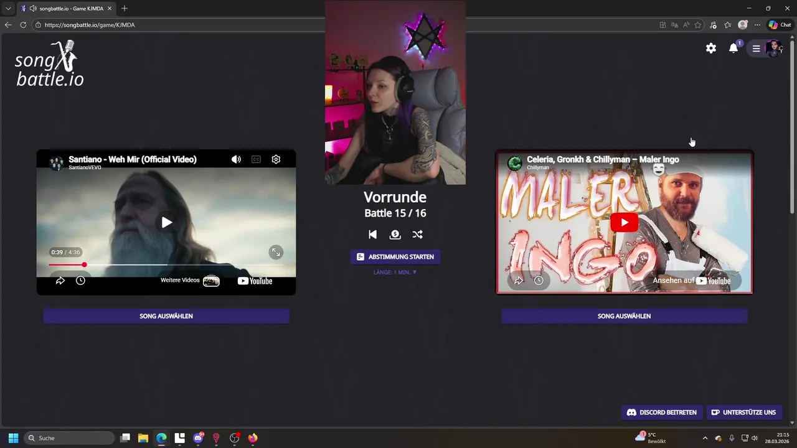Open Chillyman channel avatar

pyautogui.click(x=515, y=163)
